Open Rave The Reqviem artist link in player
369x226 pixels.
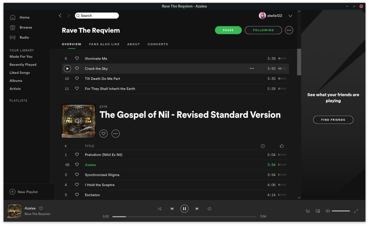[37, 214]
